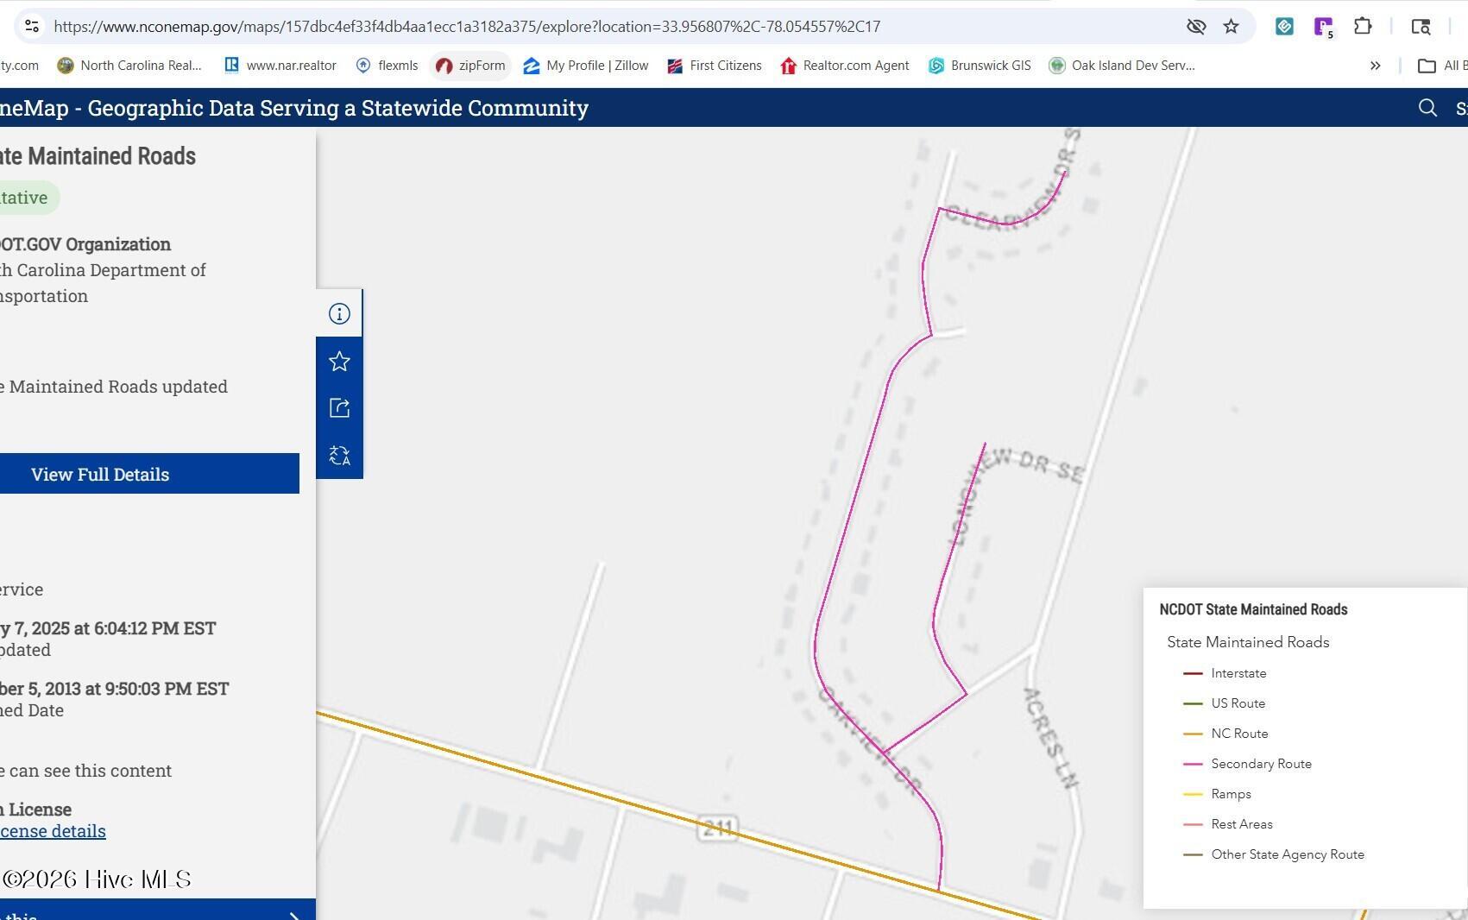Click the star favorite icon in the side toolbar
The height and width of the screenshot is (920, 1468).
click(339, 362)
